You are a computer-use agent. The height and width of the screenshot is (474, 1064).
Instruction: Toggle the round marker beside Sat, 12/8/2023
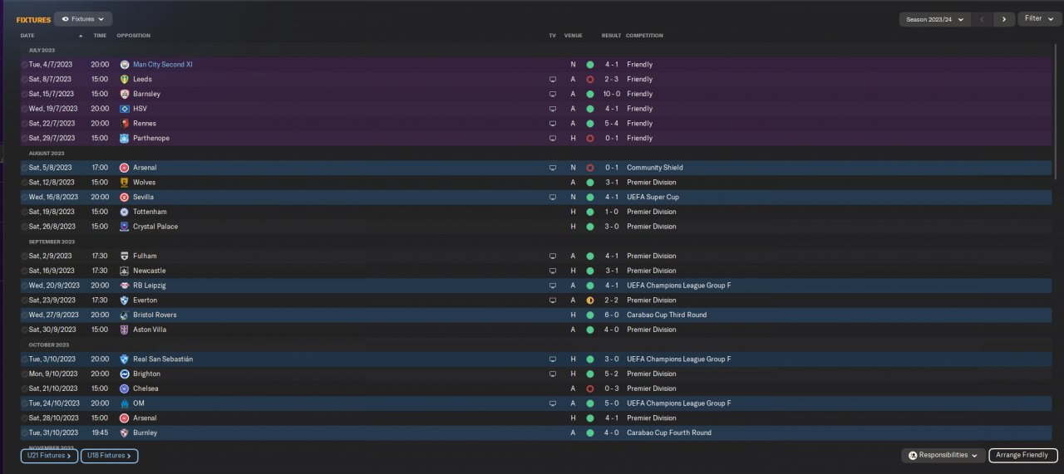[x=23, y=183]
